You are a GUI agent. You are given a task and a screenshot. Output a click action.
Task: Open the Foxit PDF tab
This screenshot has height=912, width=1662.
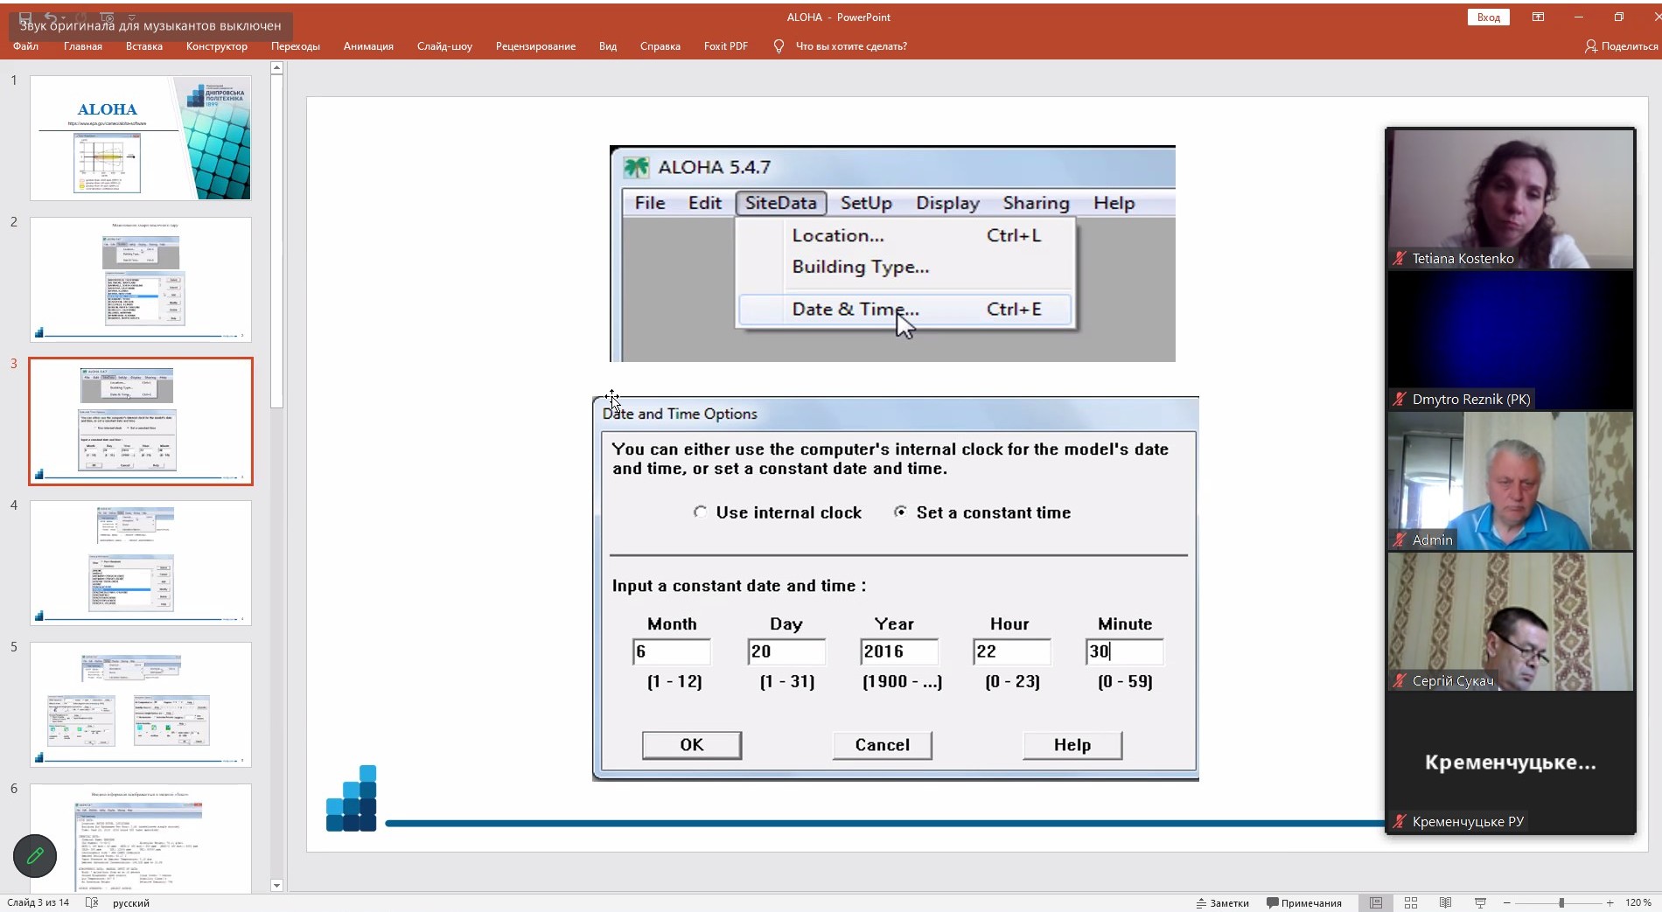tap(726, 46)
